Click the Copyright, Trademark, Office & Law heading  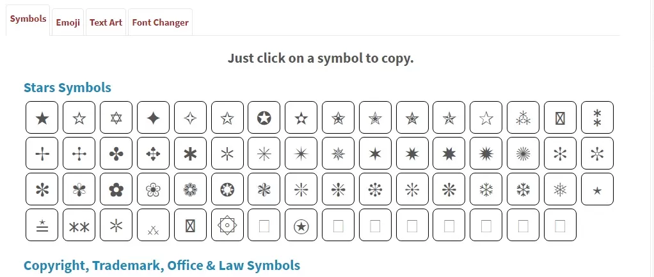pos(161,265)
